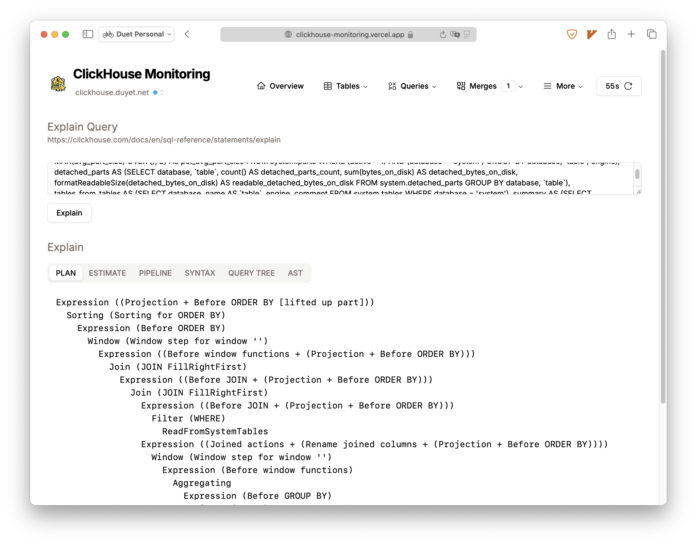Click the query textarea scrollbar thumb
The height and width of the screenshot is (545, 697).
[x=637, y=174]
